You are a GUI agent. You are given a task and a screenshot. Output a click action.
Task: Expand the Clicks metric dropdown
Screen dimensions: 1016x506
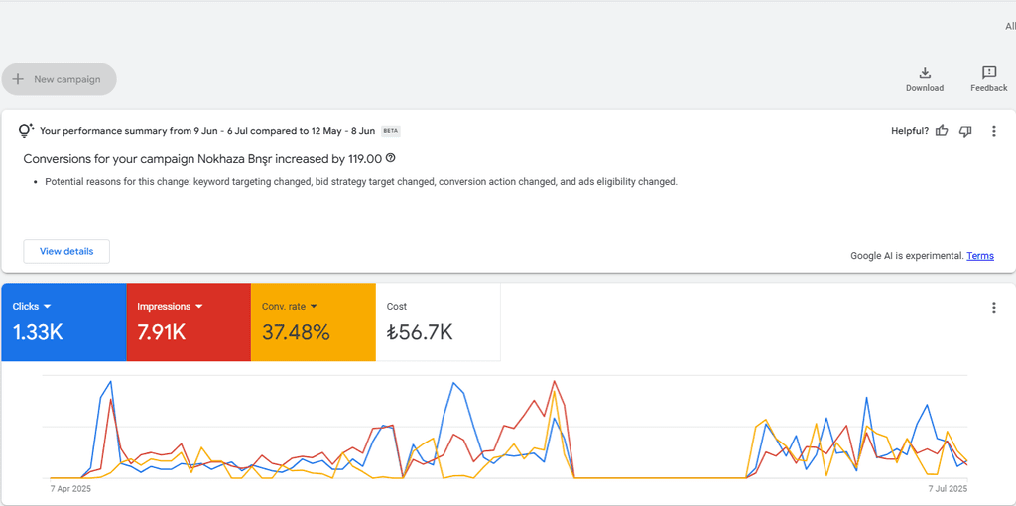coord(47,307)
